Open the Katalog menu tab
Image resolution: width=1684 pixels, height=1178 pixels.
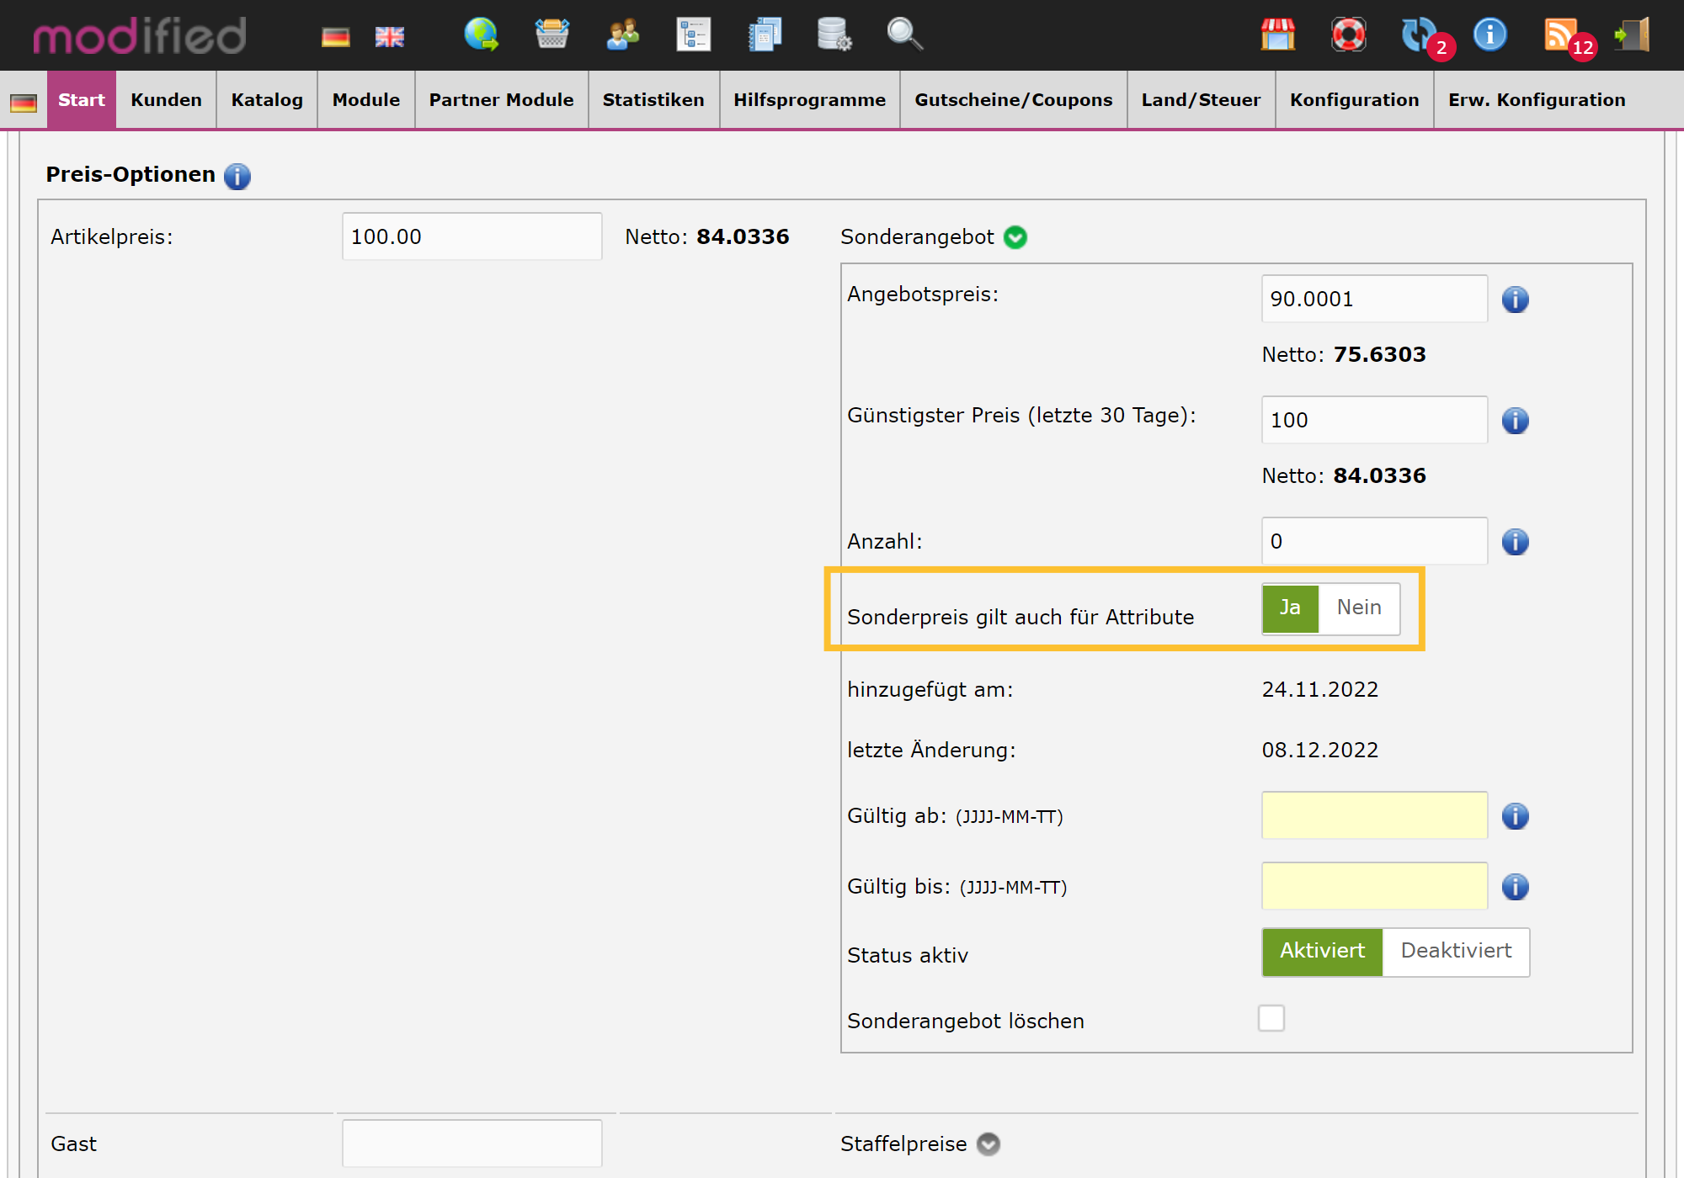(267, 99)
